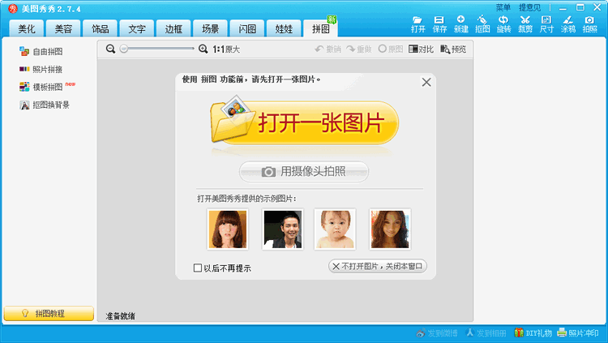Check the 以后不再提示 checkbox
This screenshot has width=608, height=343.
coord(198,268)
